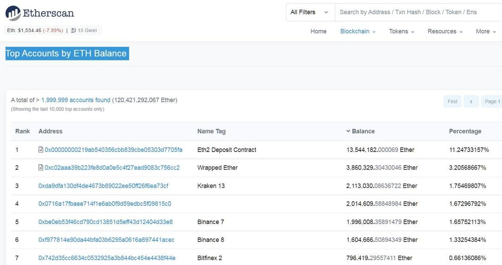Click the Eth2 Deposit Contract name tag
The image size is (502, 265).
tap(227, 150)
